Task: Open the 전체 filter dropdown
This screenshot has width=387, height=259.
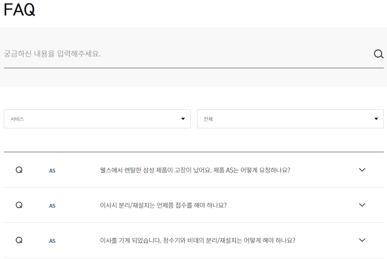Action: [291, 119]
